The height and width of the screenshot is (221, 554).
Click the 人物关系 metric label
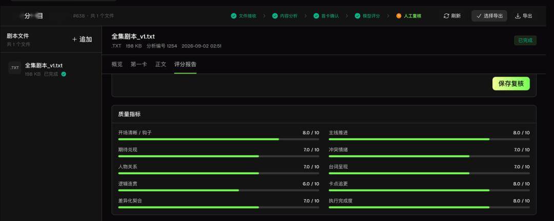pyautogui.click(x=128, y=167)
